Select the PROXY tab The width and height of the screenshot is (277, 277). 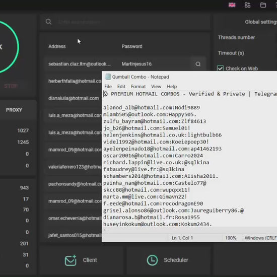tap(14, 110)
